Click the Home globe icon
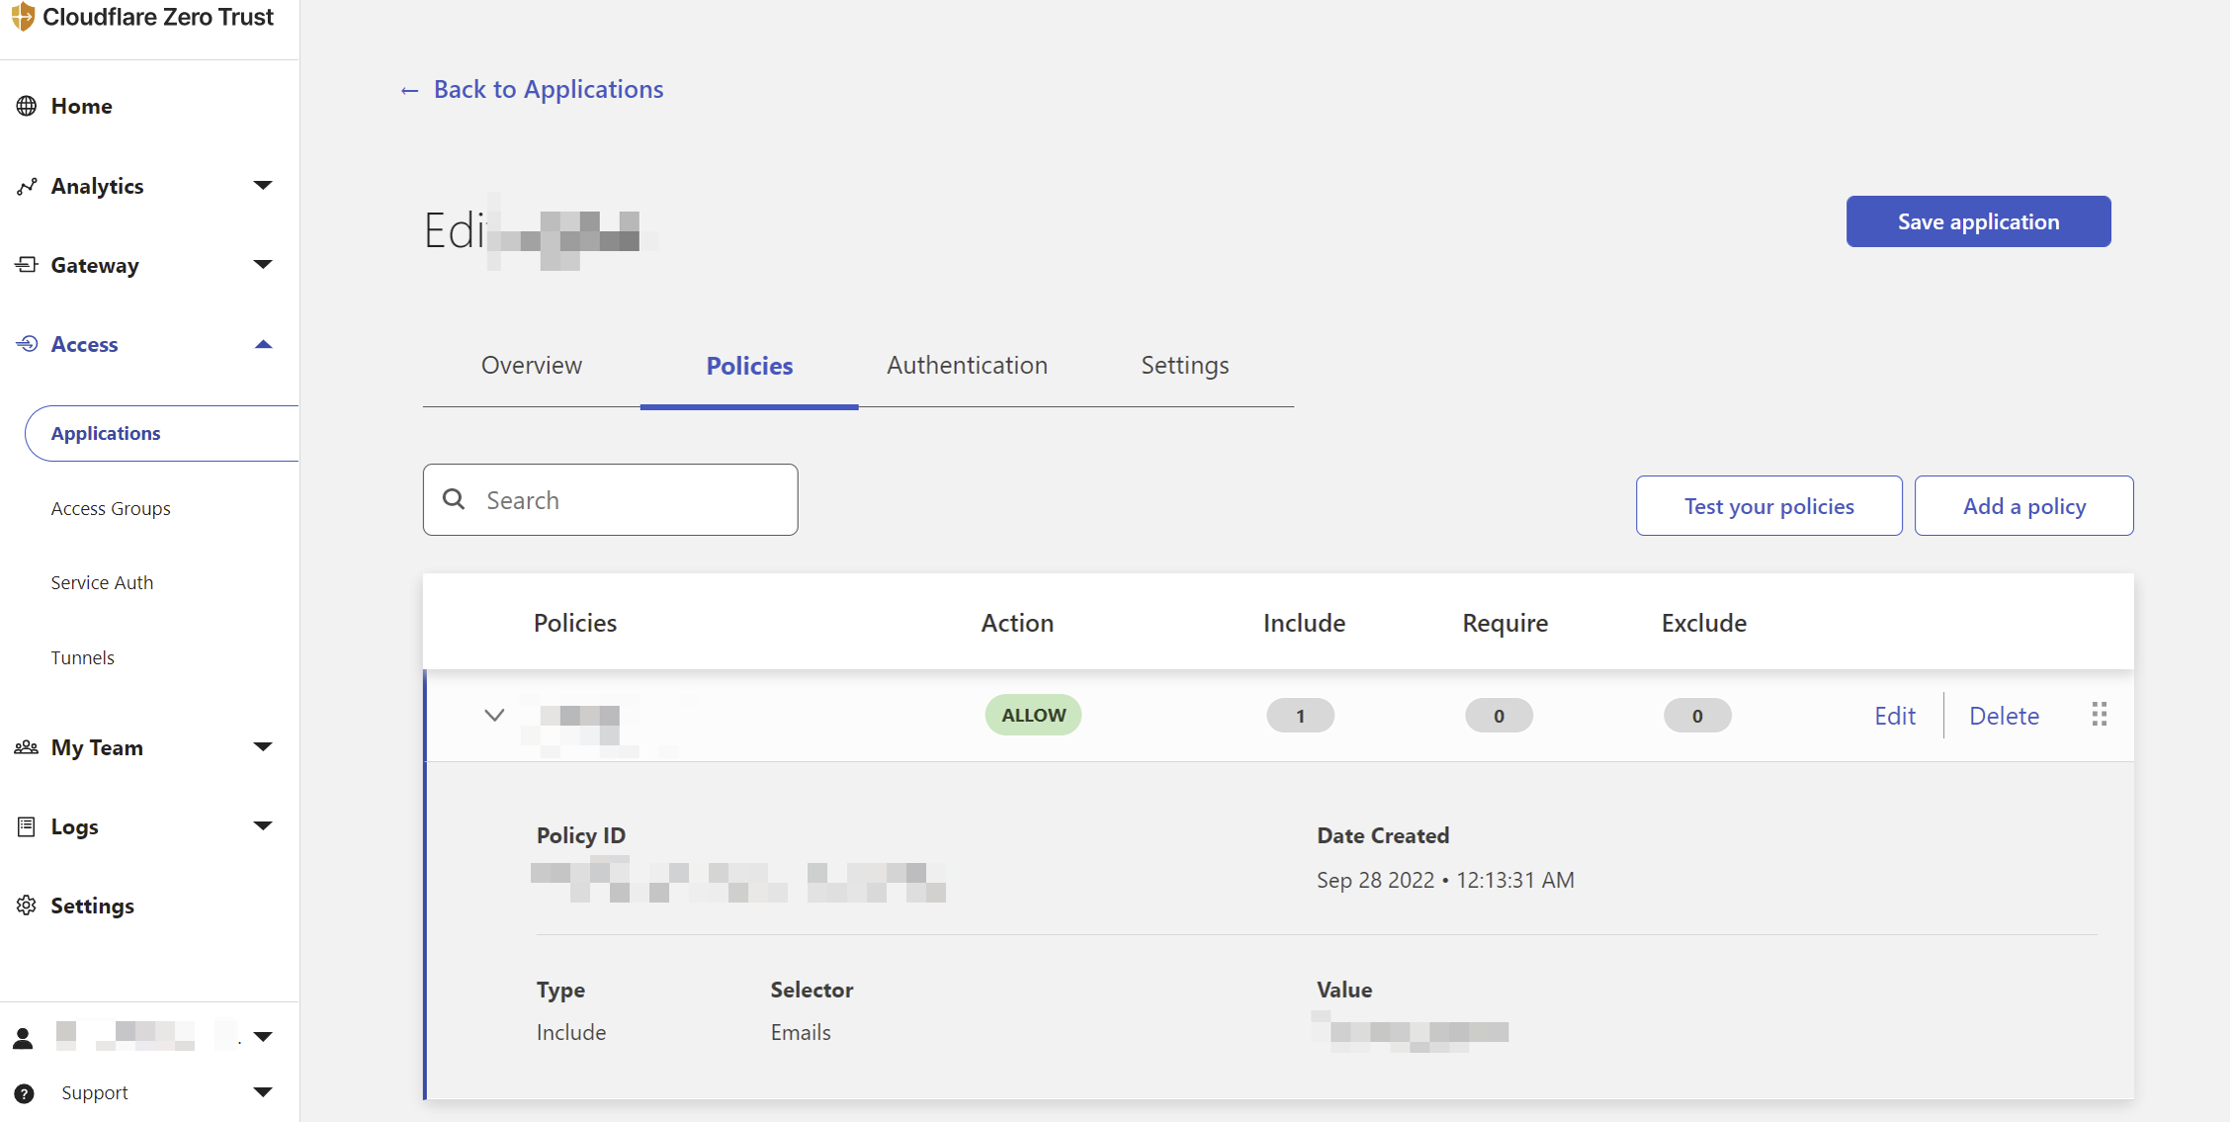The width and height of the screenshot is (2230, 1122). click(27, 106)
